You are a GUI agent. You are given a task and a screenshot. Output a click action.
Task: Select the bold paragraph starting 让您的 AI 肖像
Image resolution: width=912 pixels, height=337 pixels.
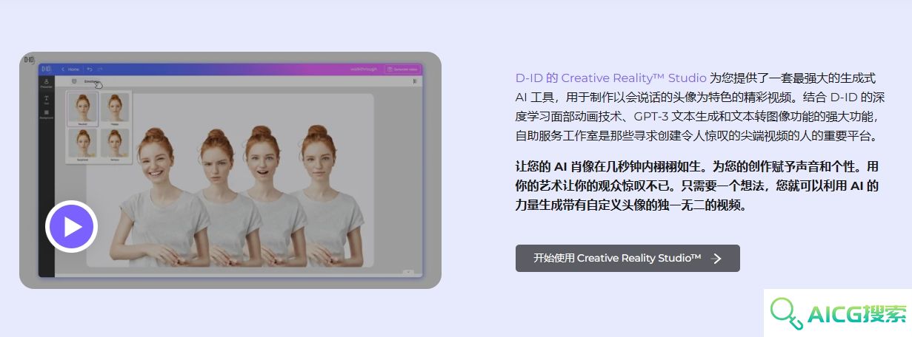click(697, 185)
